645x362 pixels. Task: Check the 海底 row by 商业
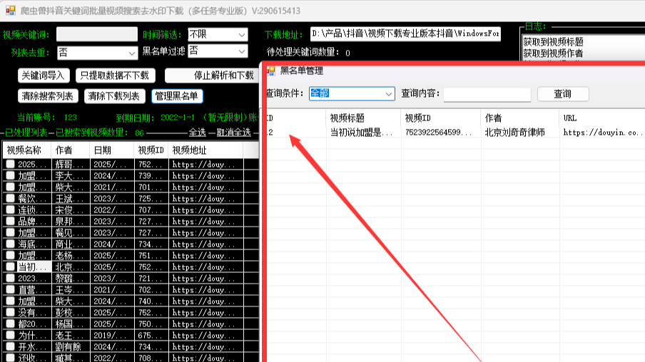[10, 244]
